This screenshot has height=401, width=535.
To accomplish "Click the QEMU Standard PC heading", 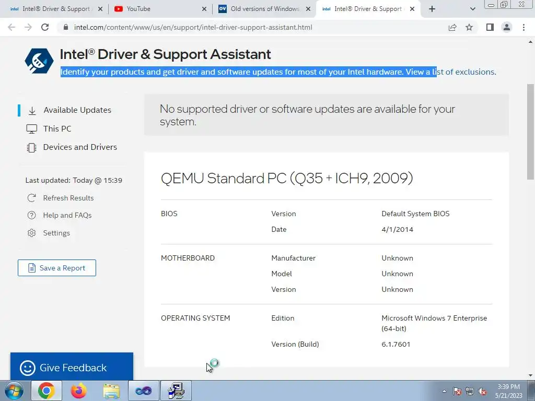I will (x=287, y=179).
